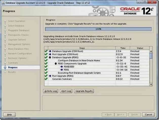Select the Management Options wizard step

pyautogui.click(x=19, y=44)
